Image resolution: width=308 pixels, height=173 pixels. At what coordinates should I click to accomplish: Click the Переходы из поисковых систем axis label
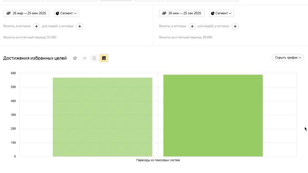click(158, 160)
